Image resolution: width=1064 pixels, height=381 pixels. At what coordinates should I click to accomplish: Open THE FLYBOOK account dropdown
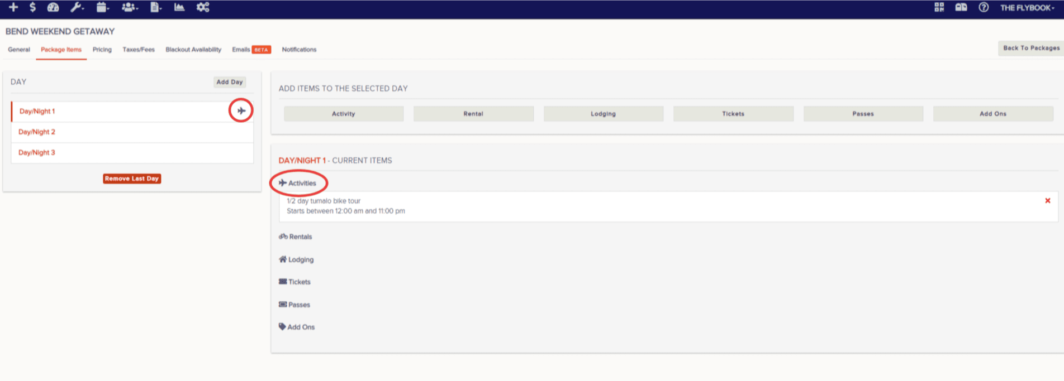click(x=1028, y=8)
